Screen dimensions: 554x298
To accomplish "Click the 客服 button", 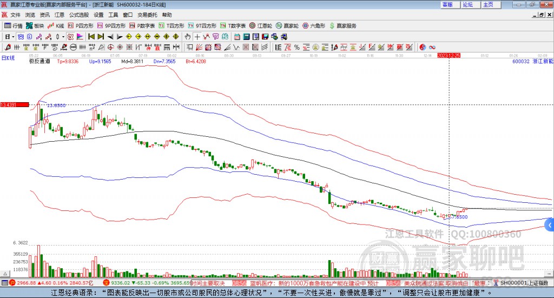I will click(x=450, y=4).
